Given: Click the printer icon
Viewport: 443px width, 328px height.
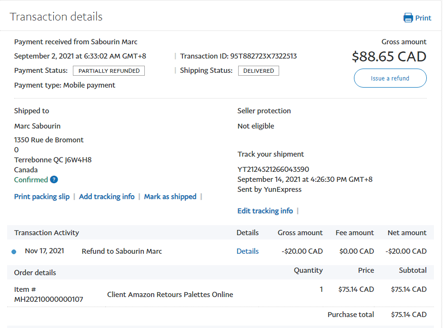Looking at the screenshot, I should pyautogui.click(x=408, y=18).
